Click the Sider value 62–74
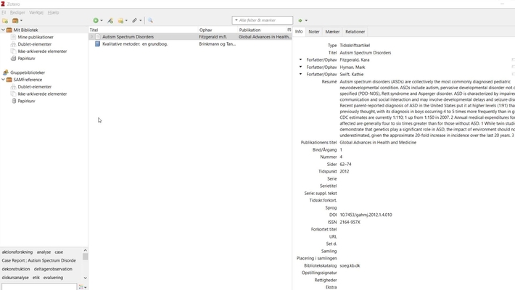Viewport: 515px width, 290px height. point(345,165)
